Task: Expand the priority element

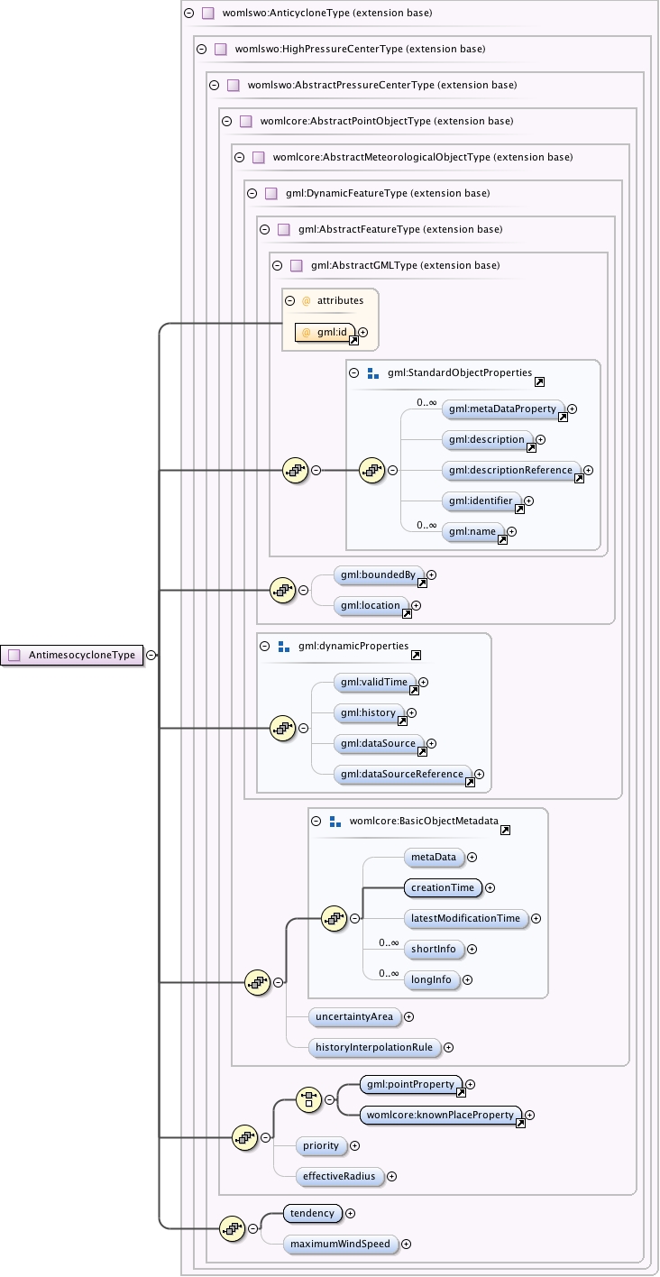Action: (355, 1145)
